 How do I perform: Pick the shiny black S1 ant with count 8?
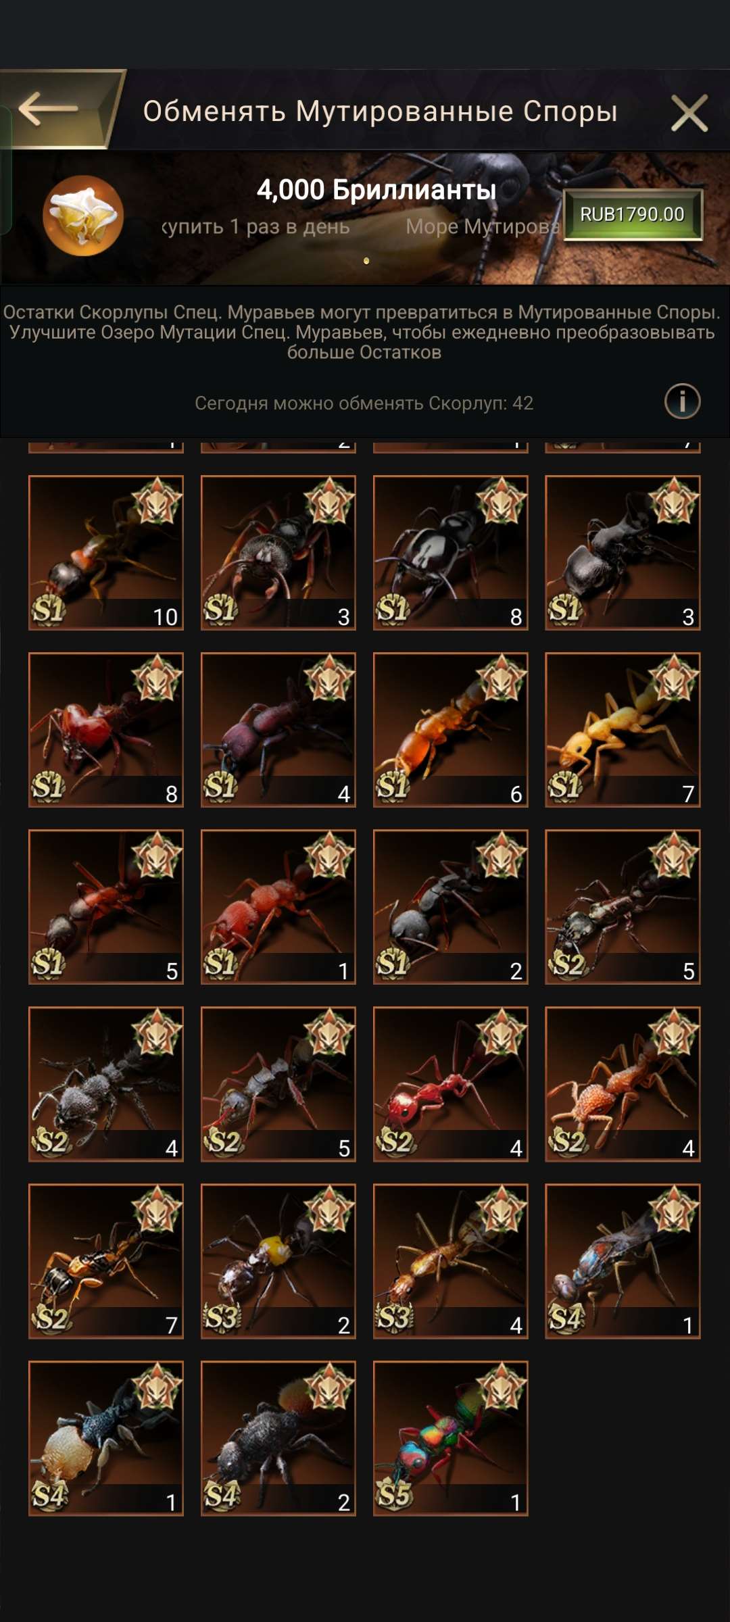pos(451,553)
